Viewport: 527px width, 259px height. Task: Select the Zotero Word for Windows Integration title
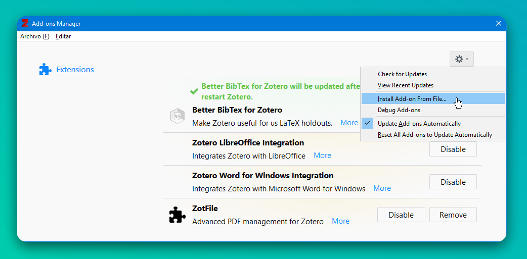[263, 176]
